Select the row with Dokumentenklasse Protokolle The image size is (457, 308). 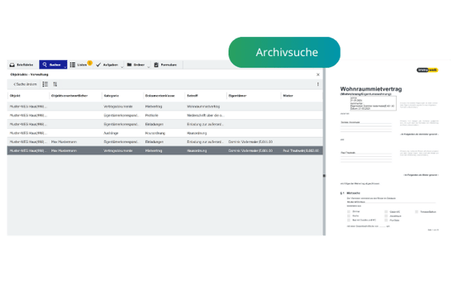point(165,115)
